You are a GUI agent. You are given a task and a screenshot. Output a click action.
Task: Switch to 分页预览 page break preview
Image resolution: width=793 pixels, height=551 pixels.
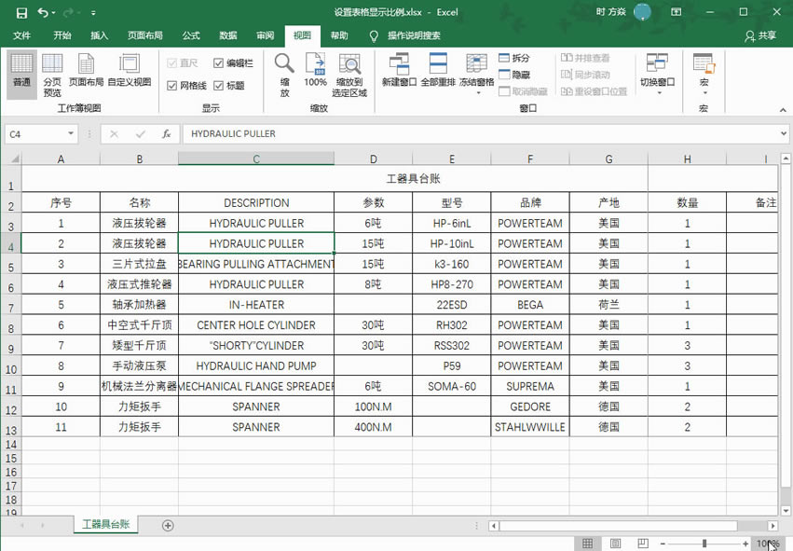52,75
